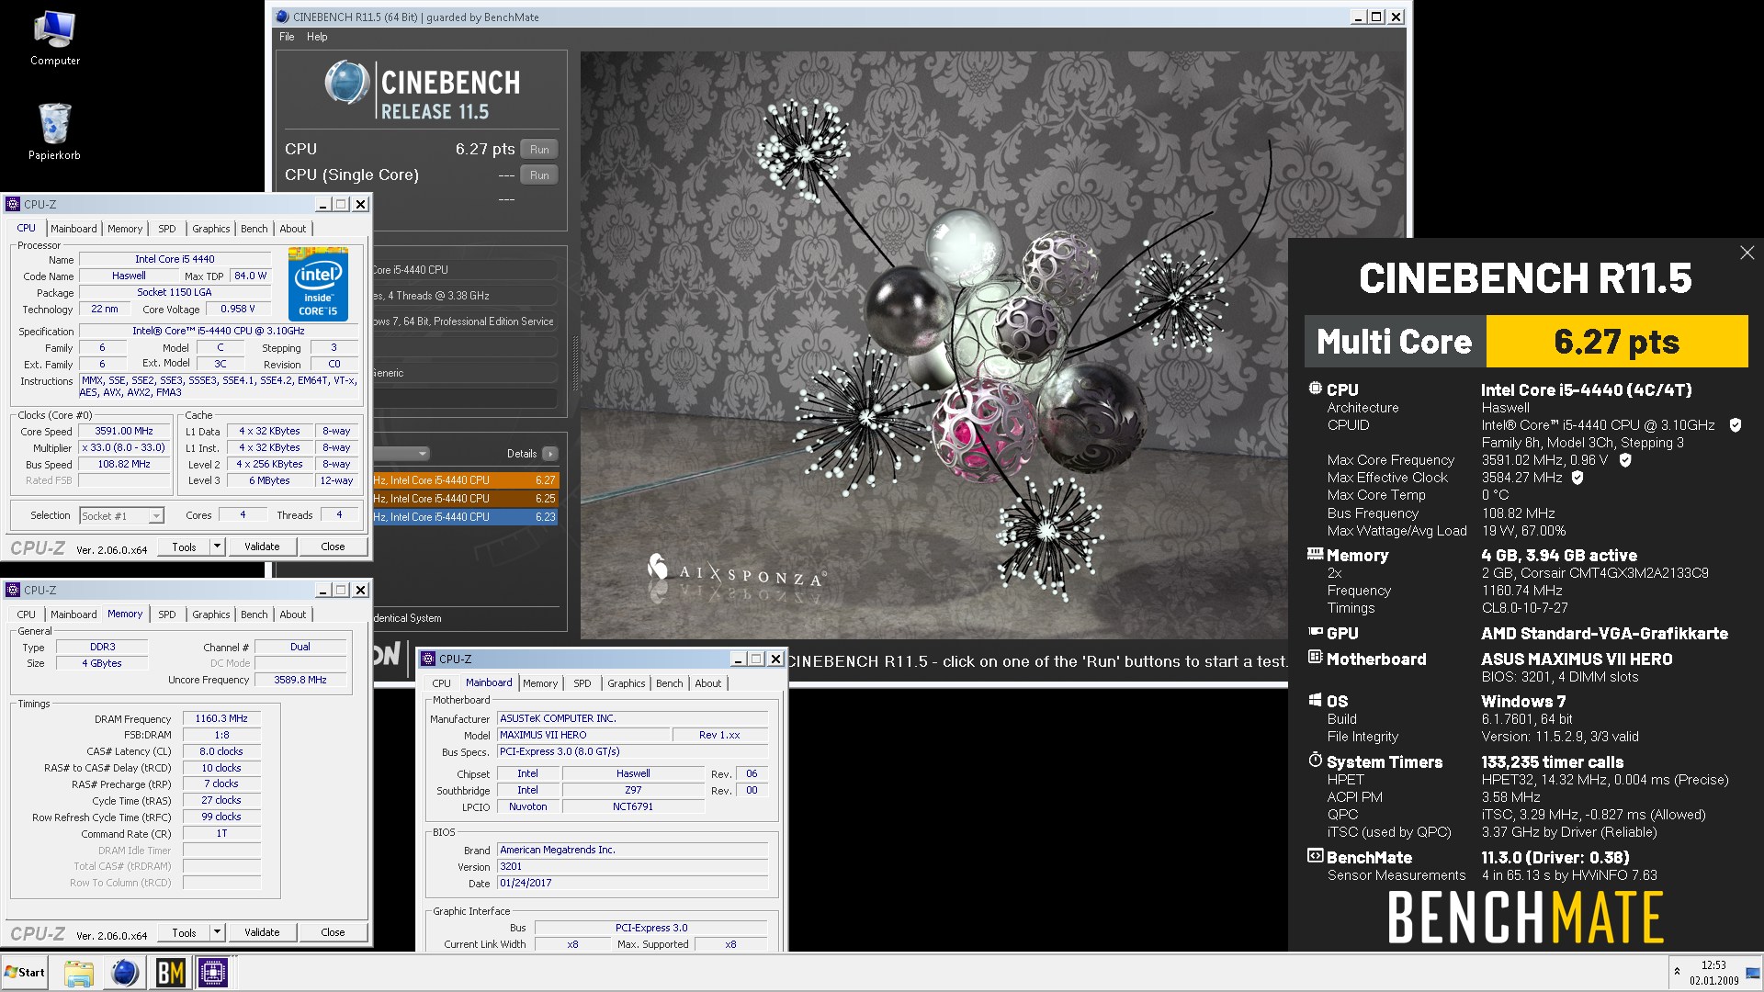The width and height of the screenshot is (1764, 992).
Task: Click Validate in the top CPU-Z window
Action: (x=262, y=547)
